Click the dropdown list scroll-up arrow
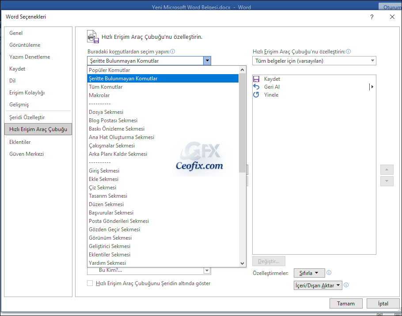402x316 pixels. pyautogui.click(x=242, y=70)
